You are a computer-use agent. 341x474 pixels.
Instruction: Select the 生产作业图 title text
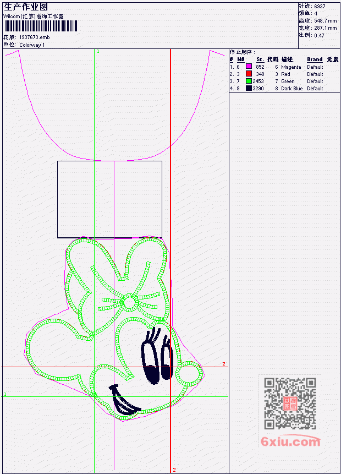(26, 7)
